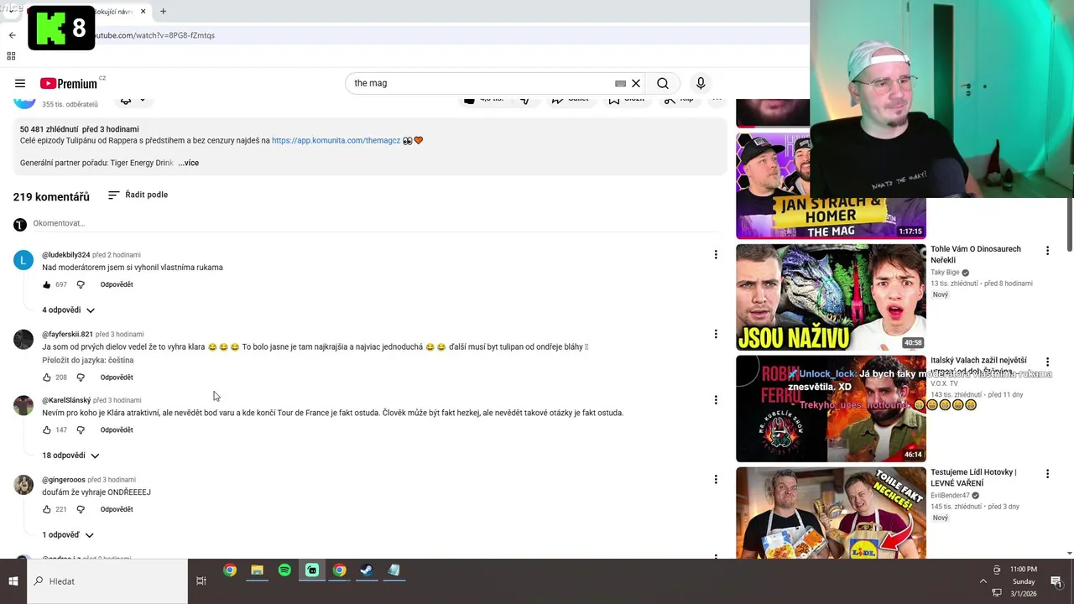The height and width of the screenshot is (604, 1074).
Task: Expand '1 odpověď' replies
Action: 68,535
